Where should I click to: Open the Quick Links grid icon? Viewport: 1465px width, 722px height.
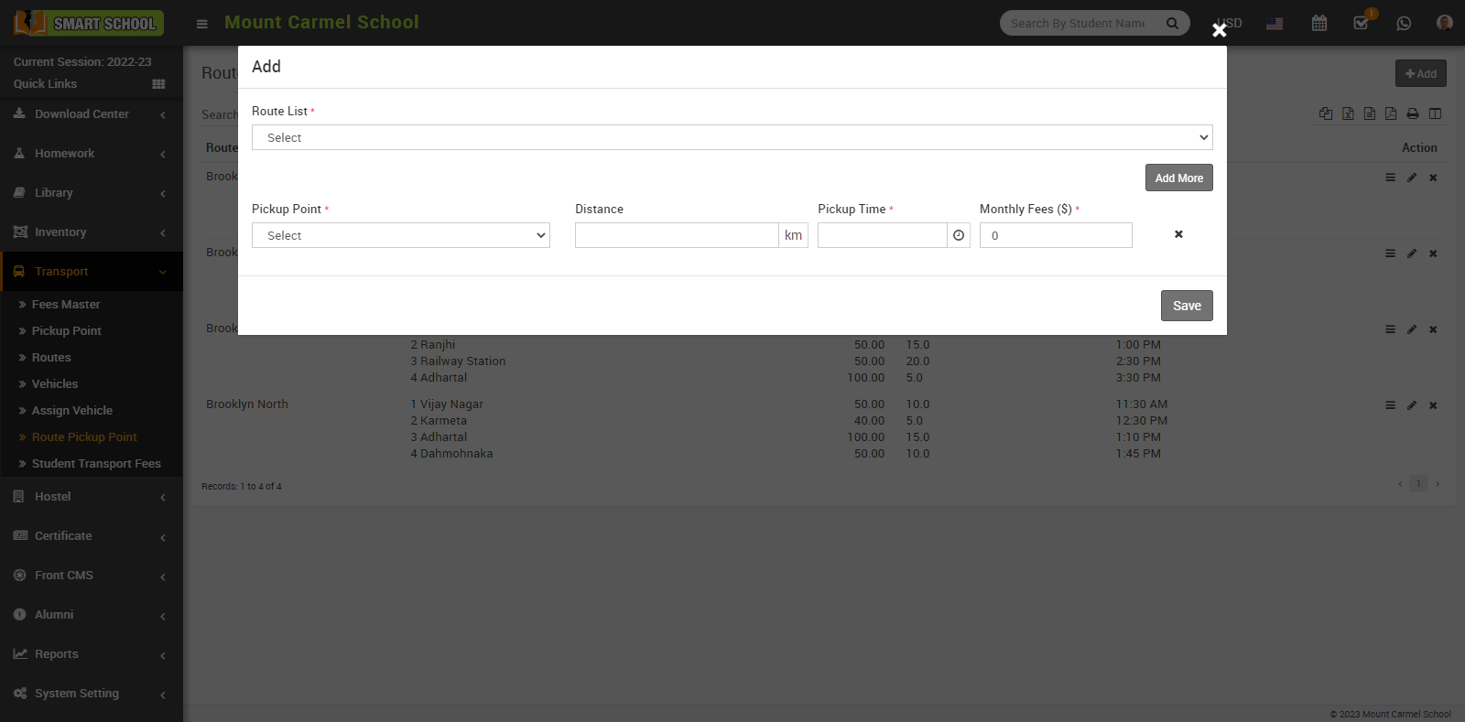[158, 84]
